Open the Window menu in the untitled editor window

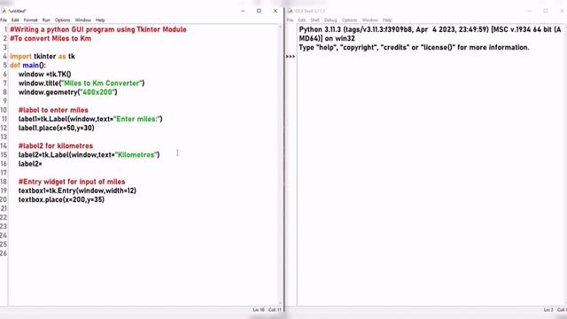[x=82, y=20]
